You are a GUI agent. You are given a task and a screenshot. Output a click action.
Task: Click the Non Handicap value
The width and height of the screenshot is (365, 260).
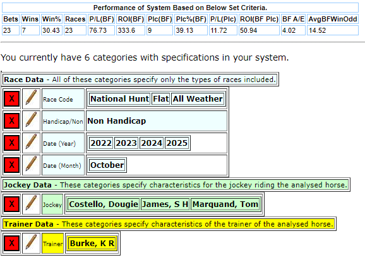coord(117,121)
